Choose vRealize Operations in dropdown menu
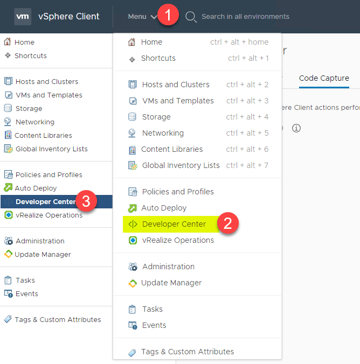 click(198, 240)
